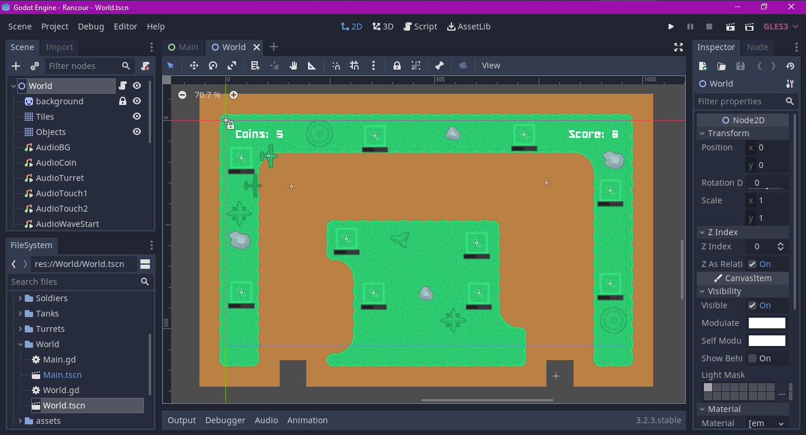This screenshot has height=435, width=806.
Task: Open the AssetLib workspace
Action: [x=468, y=26]
